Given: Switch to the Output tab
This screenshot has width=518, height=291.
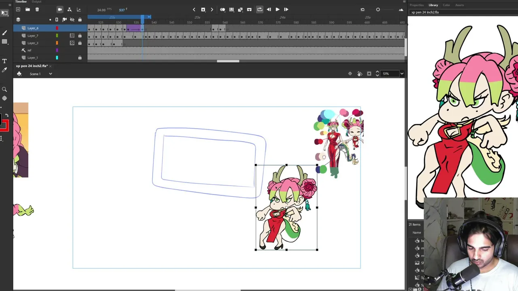Looking at the screenshot, I should point(36,2).
